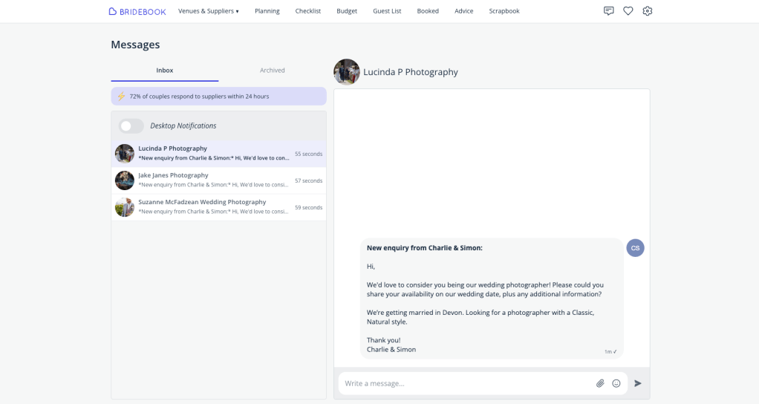Open Lucinda P Photography header link

pyautogui.click(x=410, y=72)
